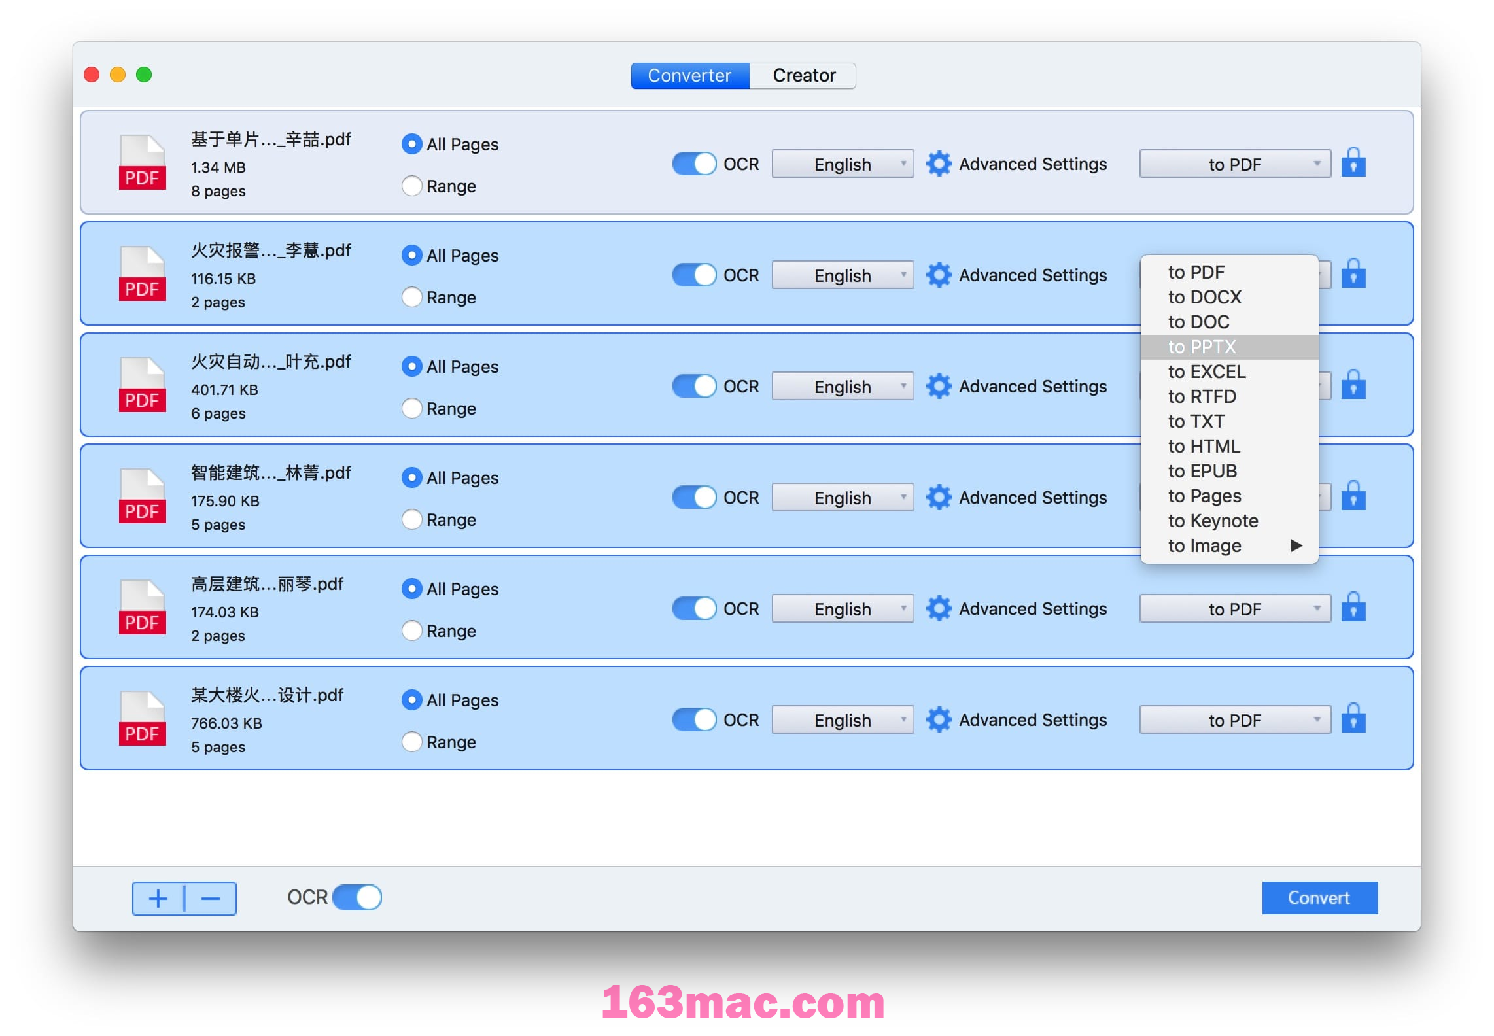1494x1036 pixels.
Task: Enable Range radio button for 火灾报警
Action: 411,298
